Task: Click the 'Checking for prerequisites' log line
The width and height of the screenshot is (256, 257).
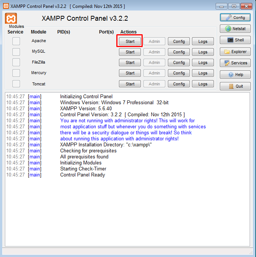Action: click(x=88, y=151)
